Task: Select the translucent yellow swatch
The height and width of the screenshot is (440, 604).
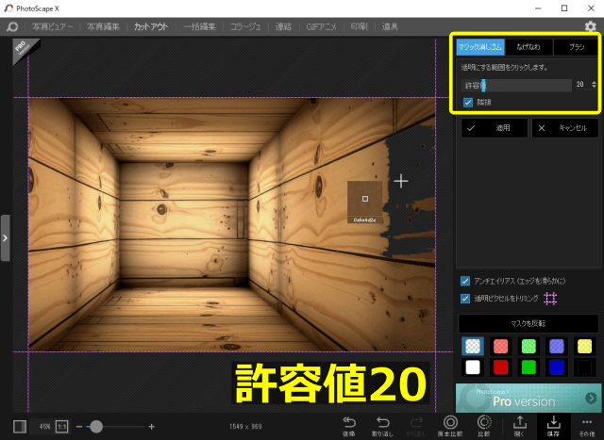Action: point(584,346)
